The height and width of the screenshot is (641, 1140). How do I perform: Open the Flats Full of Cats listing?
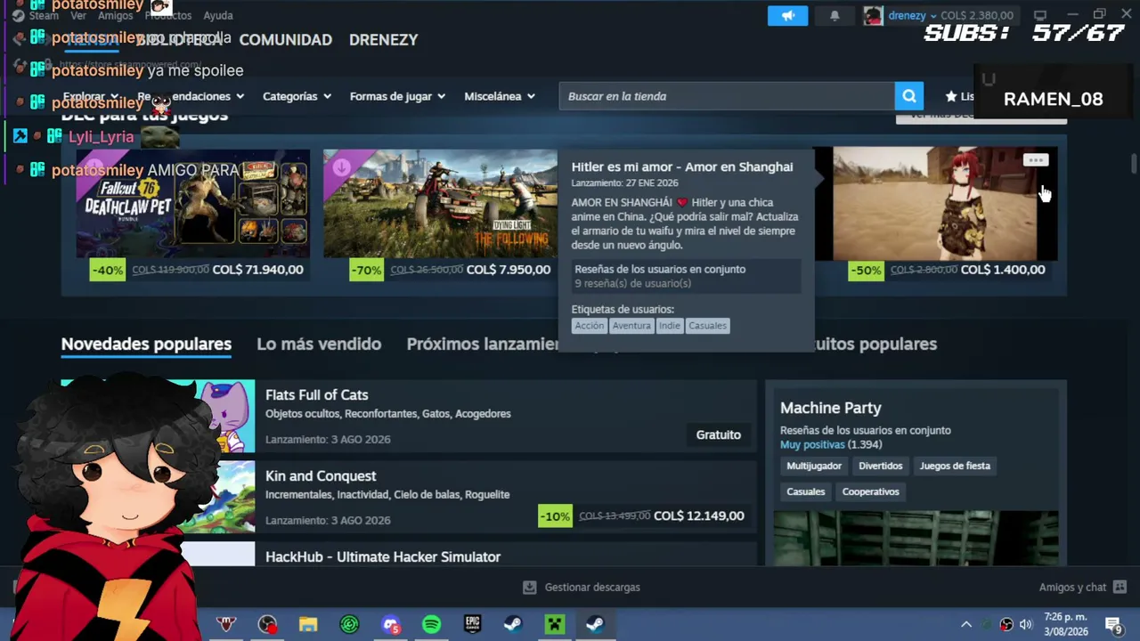tap(409, 416)
